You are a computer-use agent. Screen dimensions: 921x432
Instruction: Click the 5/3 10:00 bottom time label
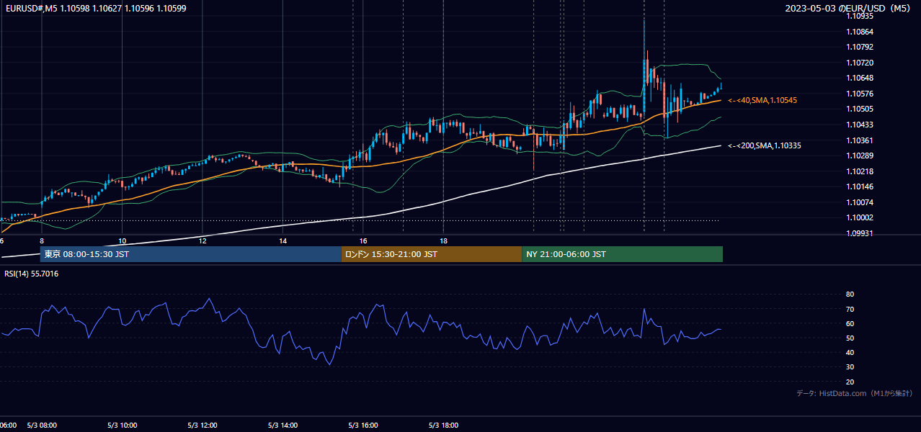[x=123, y=426]
